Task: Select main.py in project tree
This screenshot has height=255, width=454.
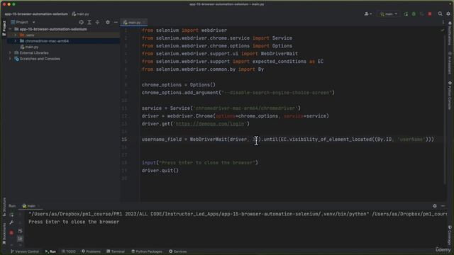Action: click(29, 47)
